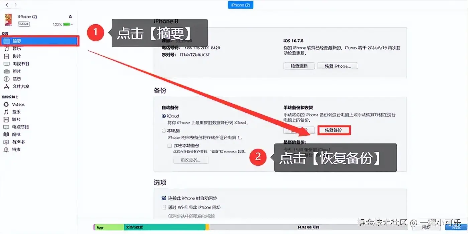The height and width of the screenshot is (234, 468).
Task: Open 铃声 in the sidebar
Action: click(17, 150)
